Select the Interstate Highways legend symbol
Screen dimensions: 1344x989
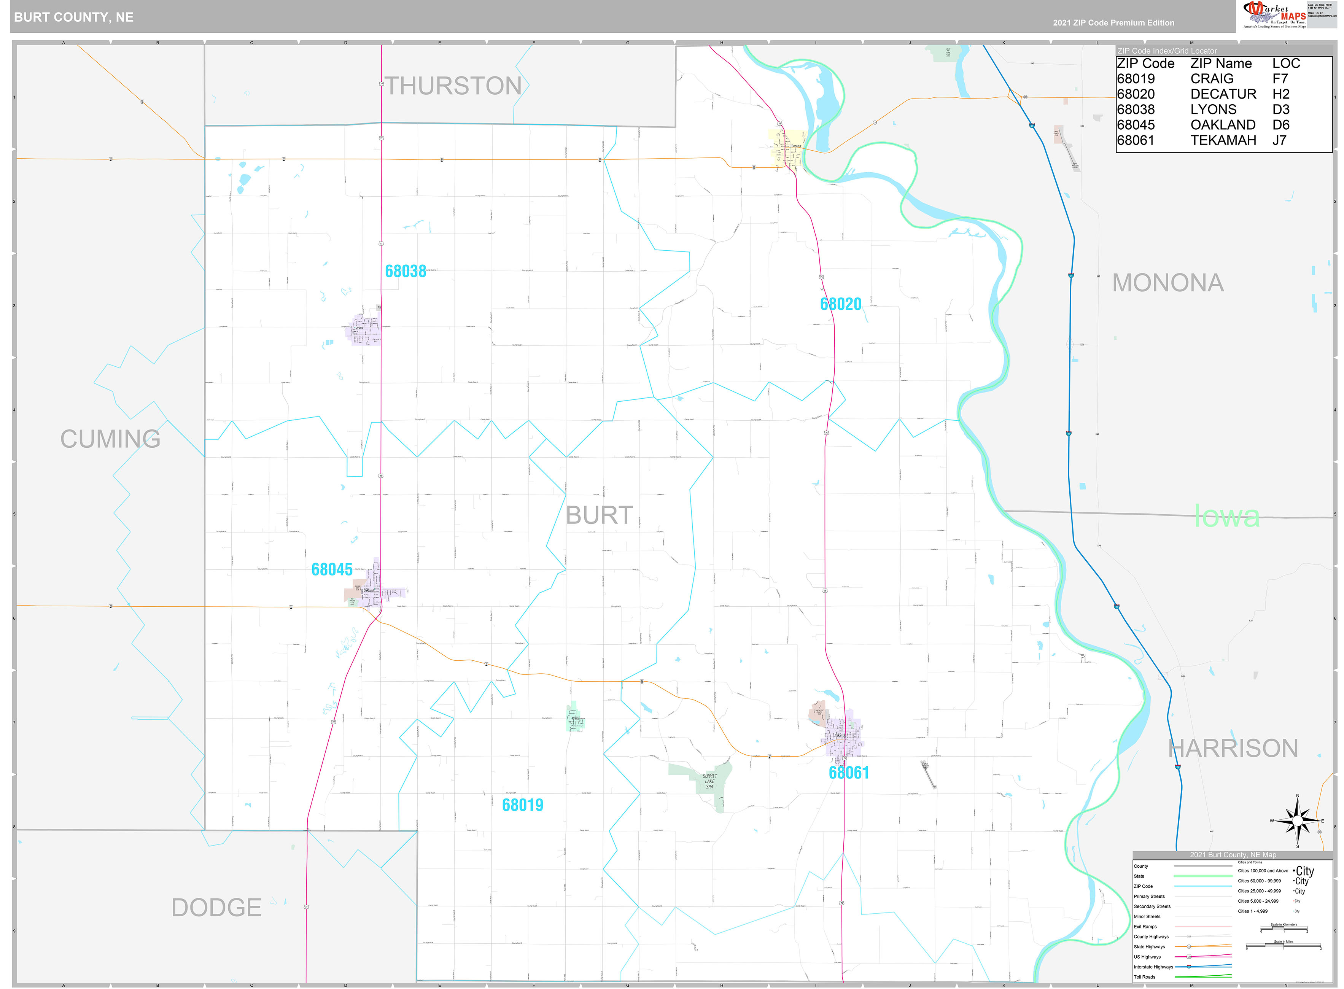(x=1189, y=967)
